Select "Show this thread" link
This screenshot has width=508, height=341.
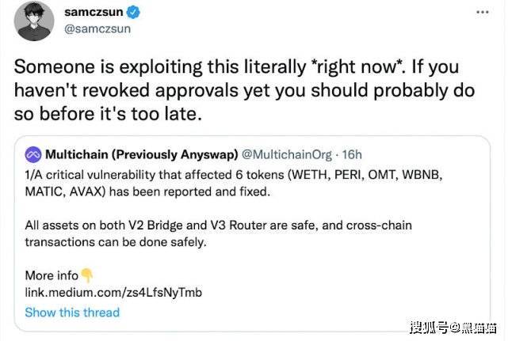72,312
